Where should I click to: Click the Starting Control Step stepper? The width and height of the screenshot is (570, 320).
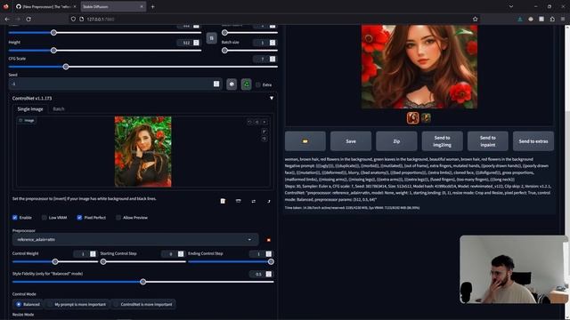pos(181,254)
